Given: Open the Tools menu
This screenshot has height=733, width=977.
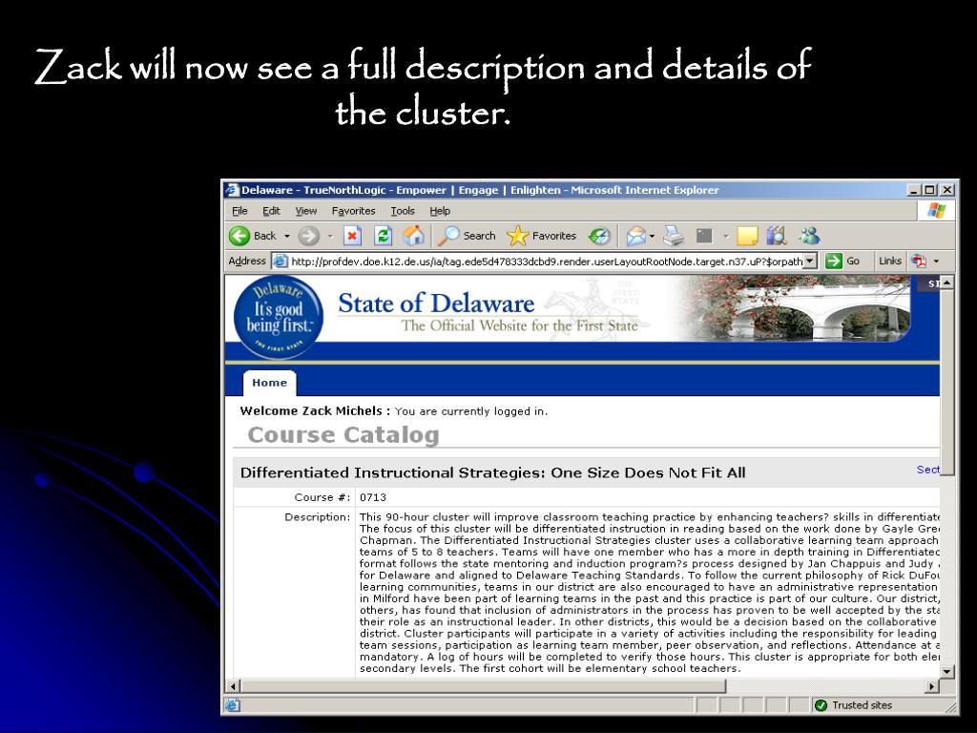Looking at the screenshot, I should [x=403, y=211].
